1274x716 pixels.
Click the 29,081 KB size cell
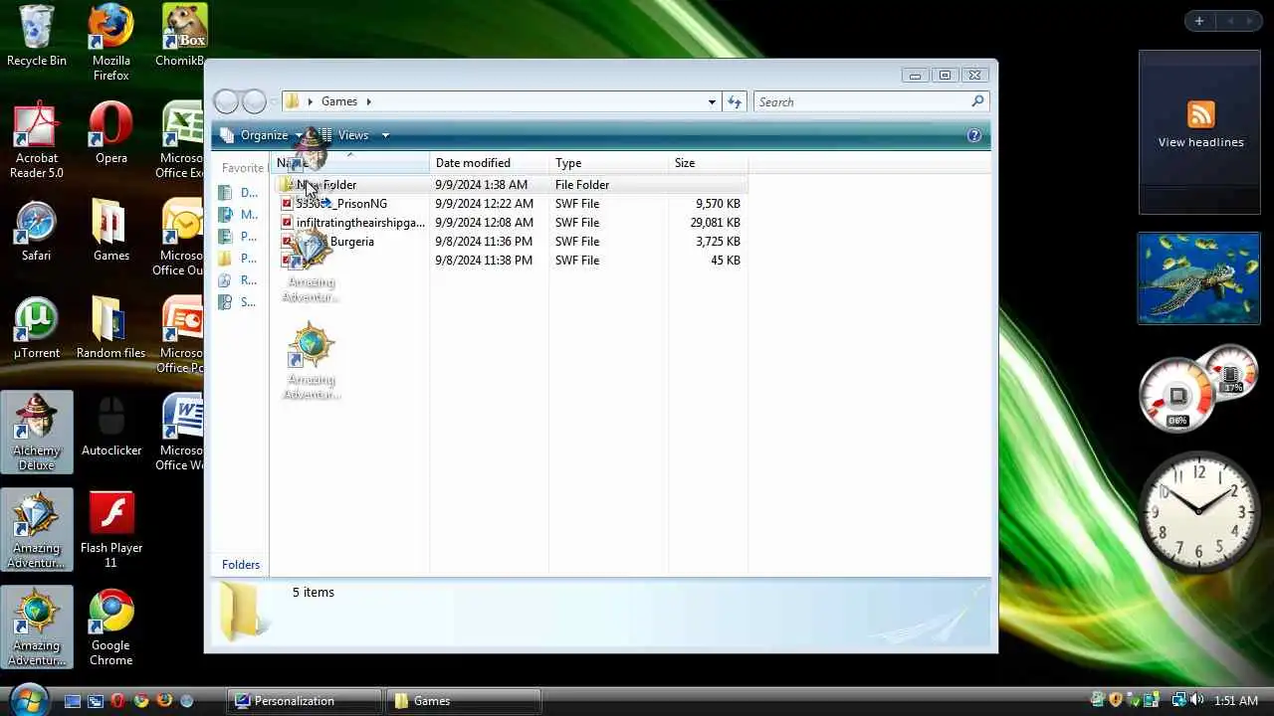(x=715, y=223)
